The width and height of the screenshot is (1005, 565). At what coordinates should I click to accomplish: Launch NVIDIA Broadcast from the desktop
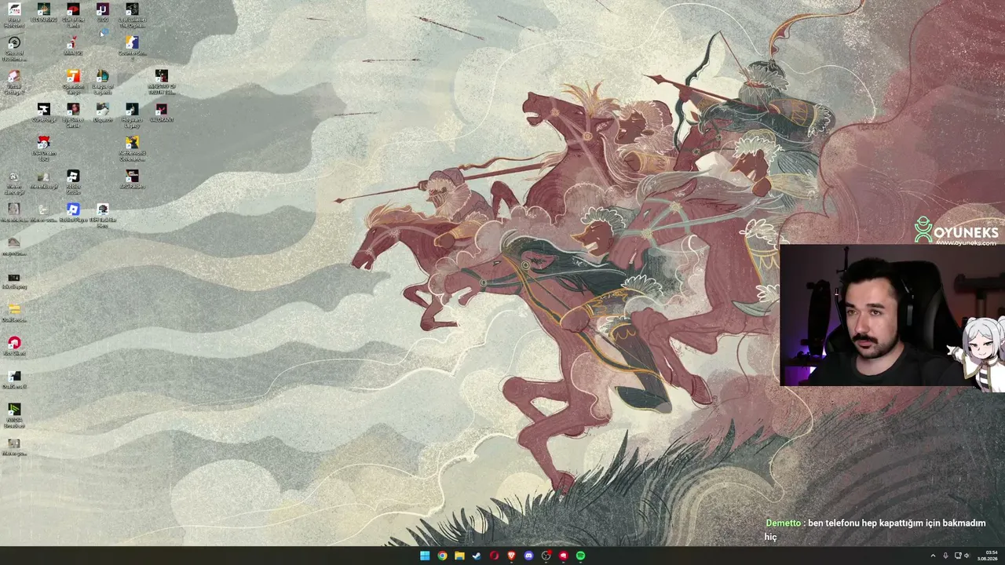coord(14,416)
